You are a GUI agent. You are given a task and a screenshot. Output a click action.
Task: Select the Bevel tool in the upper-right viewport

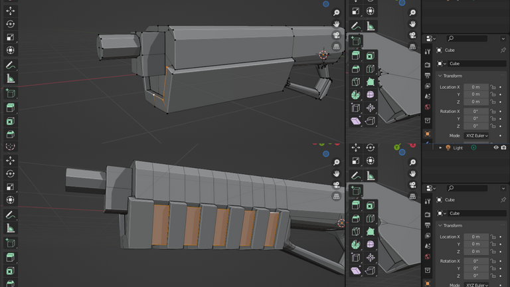click(355, 68)
